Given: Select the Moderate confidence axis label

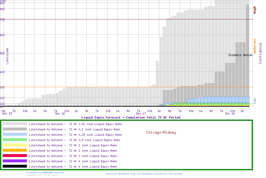Looking at the screenshot, I should point(255,46).
